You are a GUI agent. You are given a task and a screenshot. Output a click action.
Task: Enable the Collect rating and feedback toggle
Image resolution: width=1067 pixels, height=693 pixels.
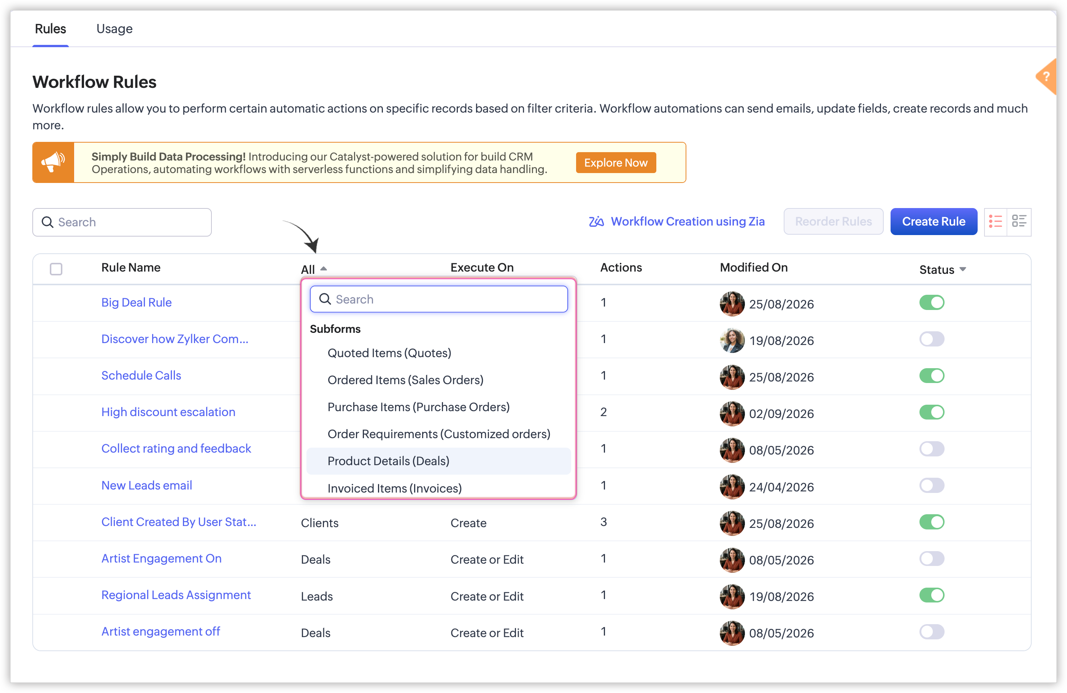pyautogui.click(x=932, y=448)
